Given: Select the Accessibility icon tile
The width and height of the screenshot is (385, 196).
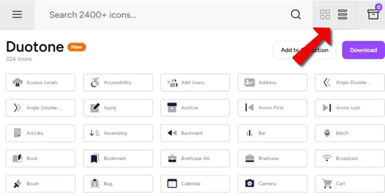Looking at the screenshot, I should click(x=118, y=82).
